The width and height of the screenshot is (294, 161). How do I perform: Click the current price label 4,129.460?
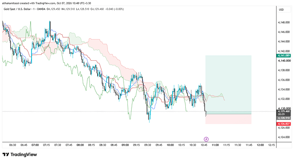(x=284, y=111)
